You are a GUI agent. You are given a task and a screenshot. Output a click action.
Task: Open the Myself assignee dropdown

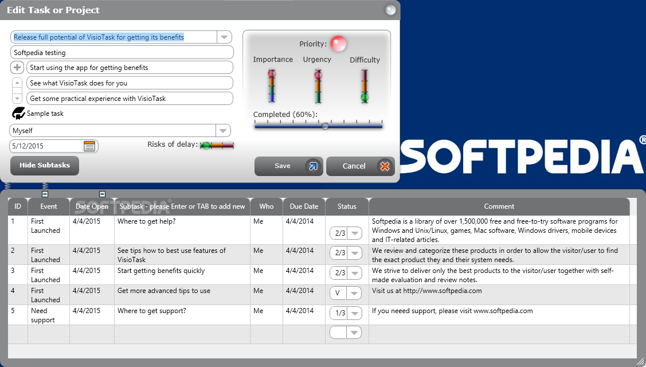tap(223, 131)
